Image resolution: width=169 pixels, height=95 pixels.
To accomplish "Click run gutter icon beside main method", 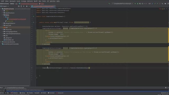I will [34, 22].
